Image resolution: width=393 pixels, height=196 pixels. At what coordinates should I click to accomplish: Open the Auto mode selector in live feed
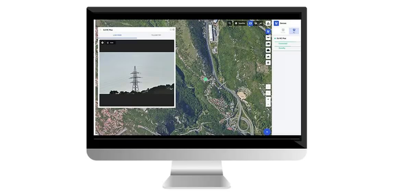click(x=110, y=43)
